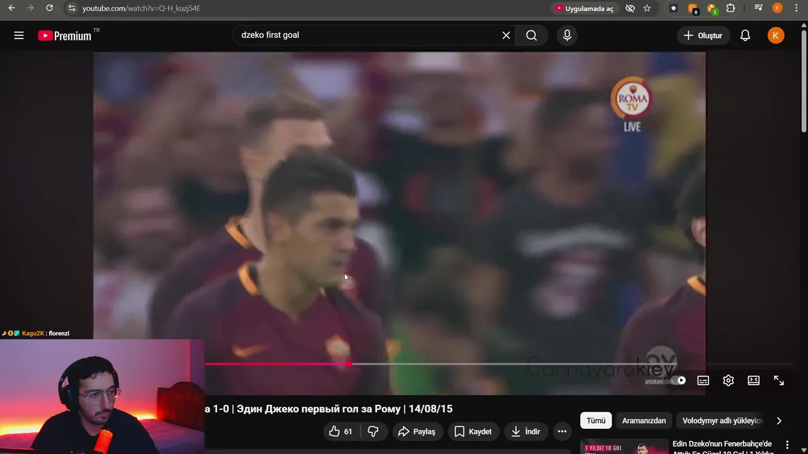Open player settings gear

pyautogui.click(x=728, y=380)
